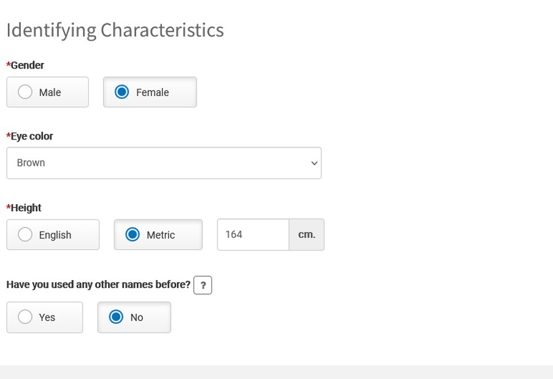Open help for other names question
This screenshot has width=553, height=379.
(202, 285)
